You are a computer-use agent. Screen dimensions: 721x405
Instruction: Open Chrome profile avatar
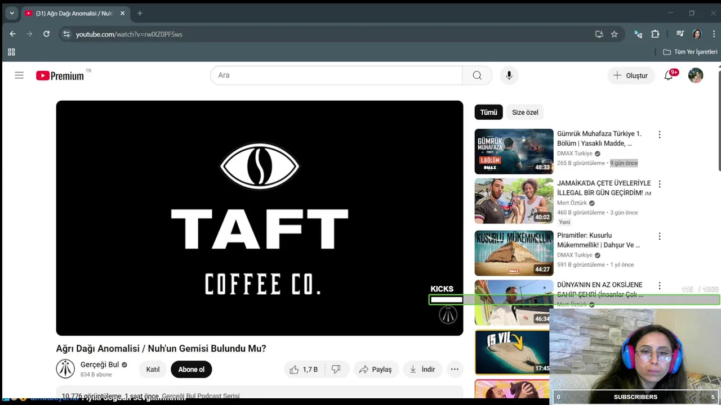697,34
